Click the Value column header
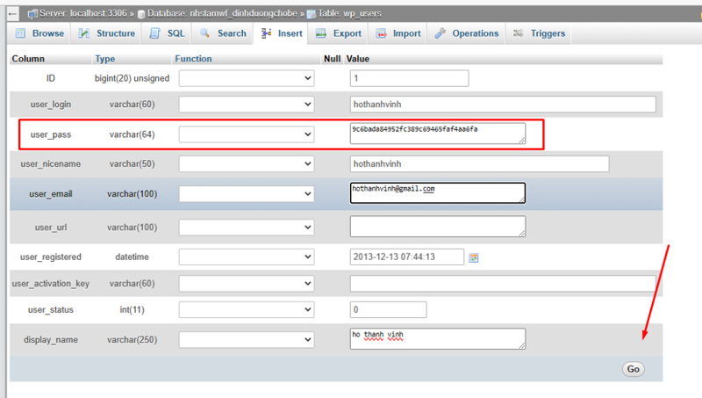The height and width of the screenshot is (398, 702). pyautogui.click(x=358, y=59)
